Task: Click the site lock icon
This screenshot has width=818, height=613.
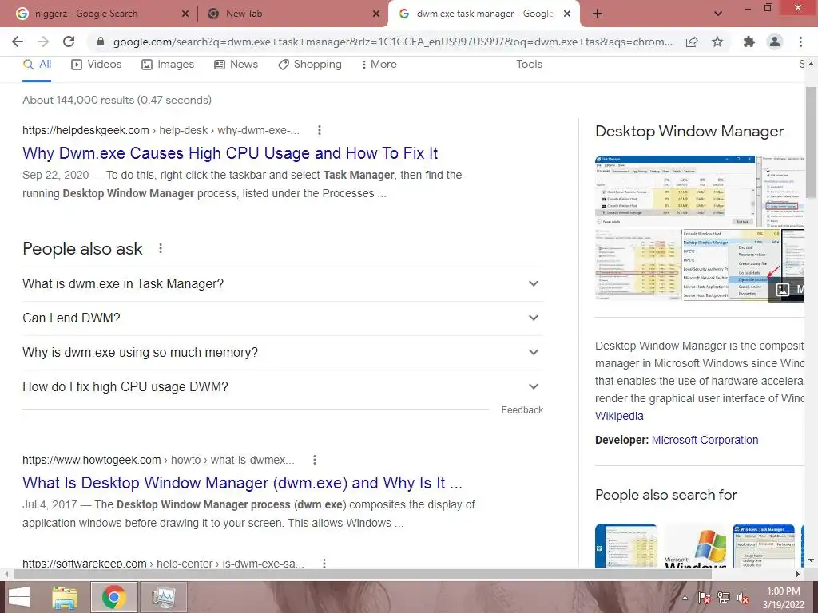Action: [101, 42]
